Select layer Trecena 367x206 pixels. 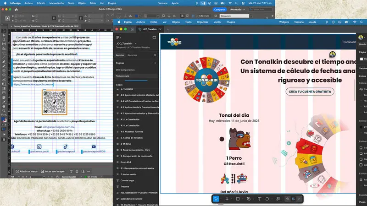coord(125,187)
